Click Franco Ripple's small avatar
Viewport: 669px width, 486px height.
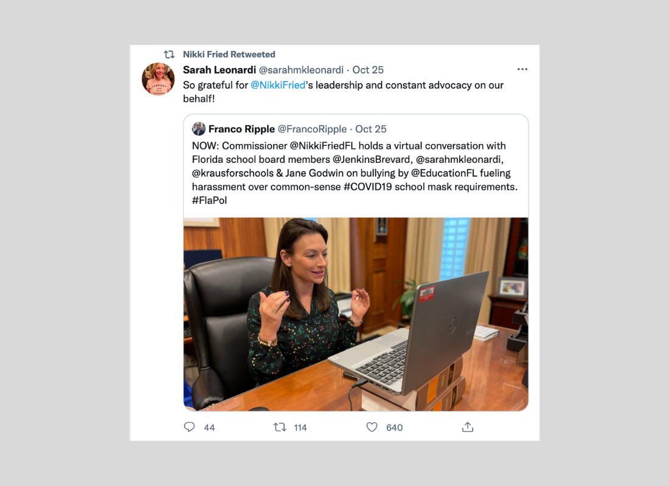199,129
